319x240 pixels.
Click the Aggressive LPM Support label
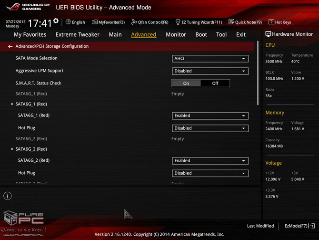tap(39, 71)
